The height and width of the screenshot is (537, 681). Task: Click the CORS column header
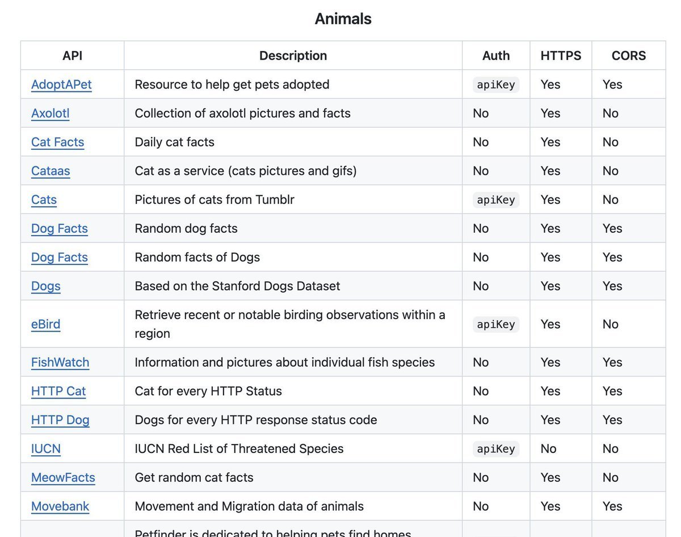[x=629, y=56]
